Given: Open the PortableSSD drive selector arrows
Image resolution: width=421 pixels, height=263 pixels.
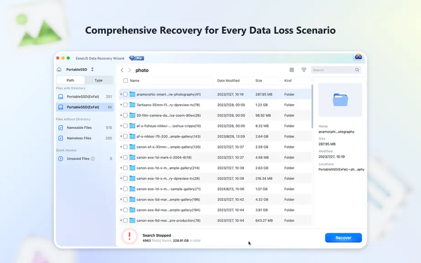Looking at the screenshot, I should [x=92, y=69].
